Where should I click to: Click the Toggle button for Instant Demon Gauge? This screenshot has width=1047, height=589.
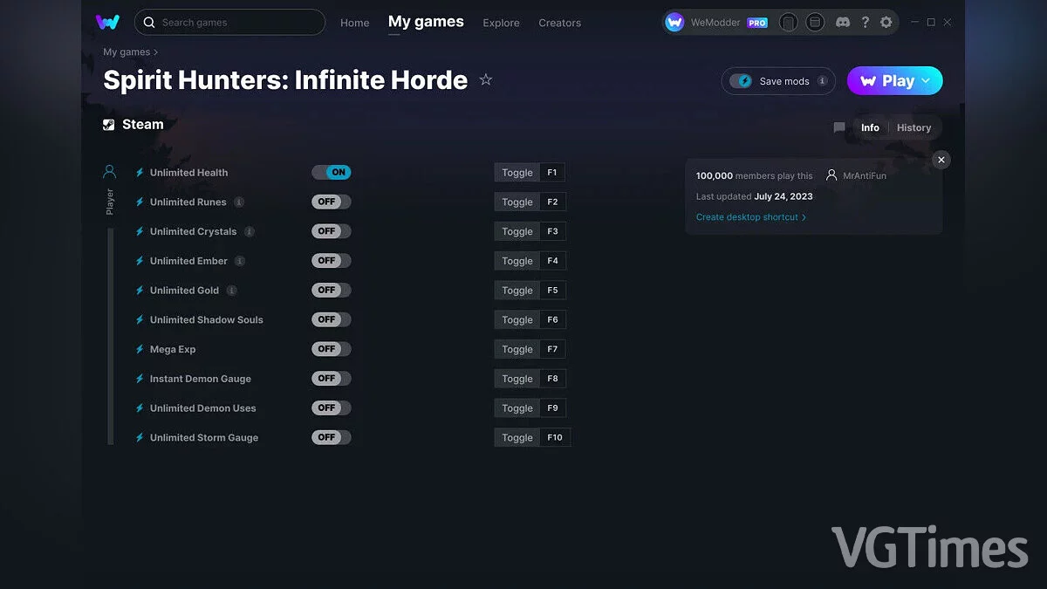click(x=517, y=379)
